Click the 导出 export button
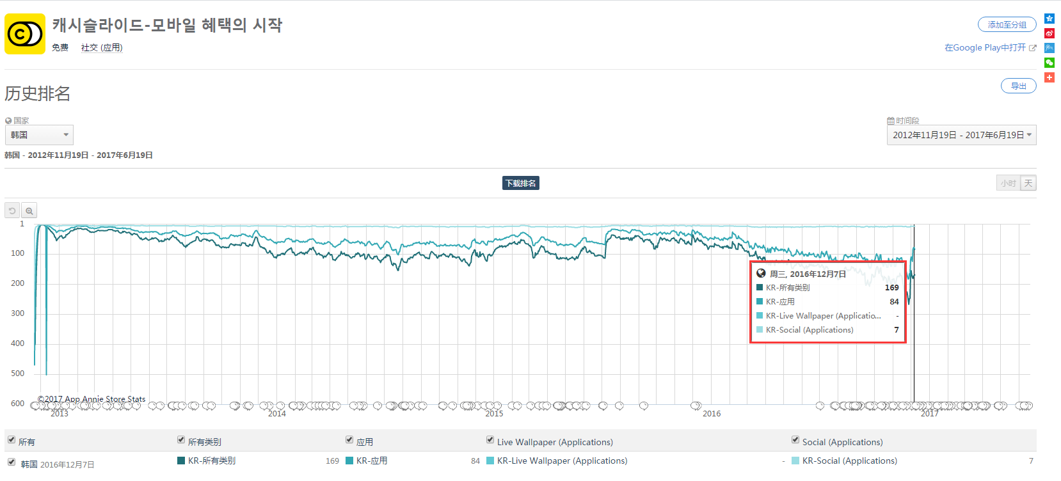Viewport: 1061px width, 481px height. (x=1019, y=86)
